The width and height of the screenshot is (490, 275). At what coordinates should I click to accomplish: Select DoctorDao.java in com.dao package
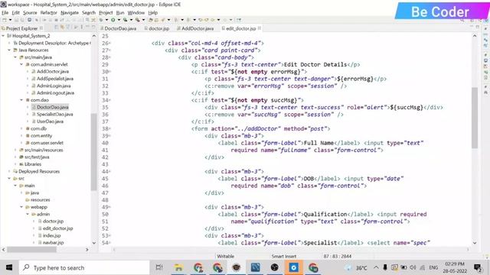click(53, 107)
